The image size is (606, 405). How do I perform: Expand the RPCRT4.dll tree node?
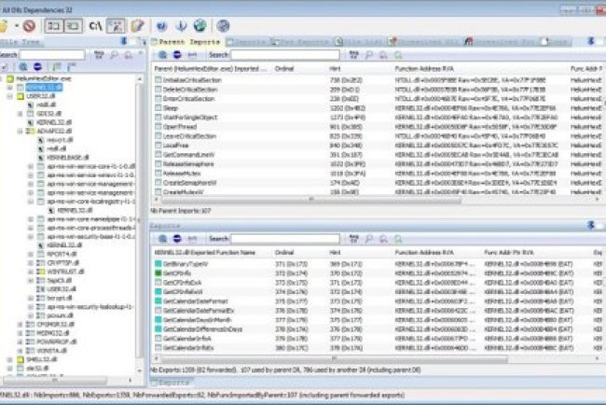tap(31, 254)
